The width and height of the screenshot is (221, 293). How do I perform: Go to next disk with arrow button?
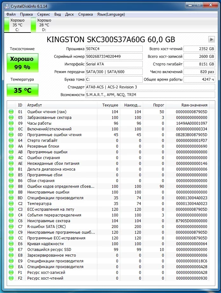[211, 40]
